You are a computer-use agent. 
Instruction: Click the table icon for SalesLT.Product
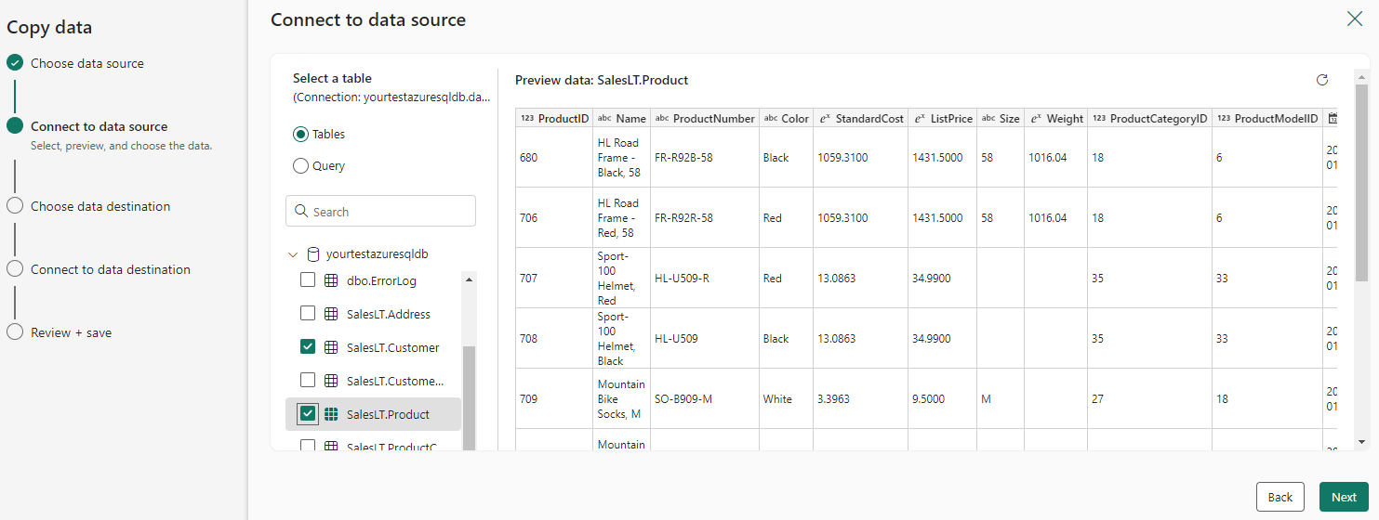pyautogui.click(x=331, y=414)
